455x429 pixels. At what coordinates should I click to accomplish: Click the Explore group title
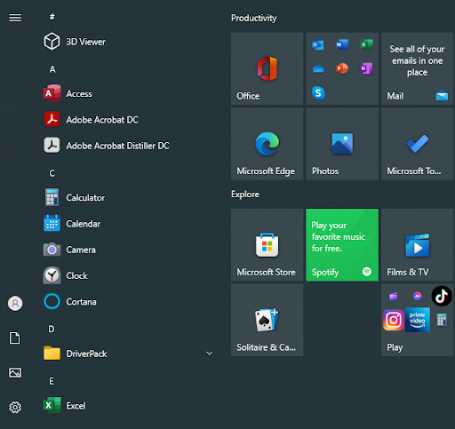[x=245, y=195]
